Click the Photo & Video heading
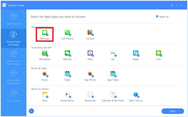188x117 pixels. (x=39, y=68)
